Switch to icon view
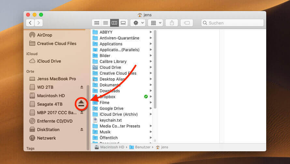290x164 pixels. click(x=97, y=23)
